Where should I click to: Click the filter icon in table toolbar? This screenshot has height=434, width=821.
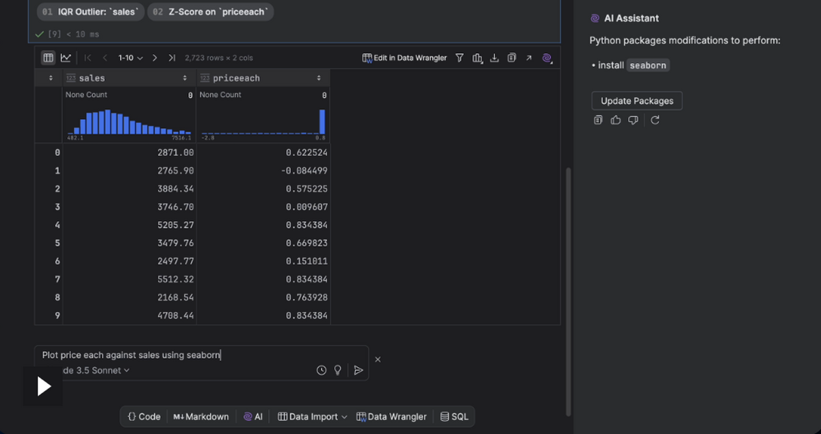click(460, 58)
